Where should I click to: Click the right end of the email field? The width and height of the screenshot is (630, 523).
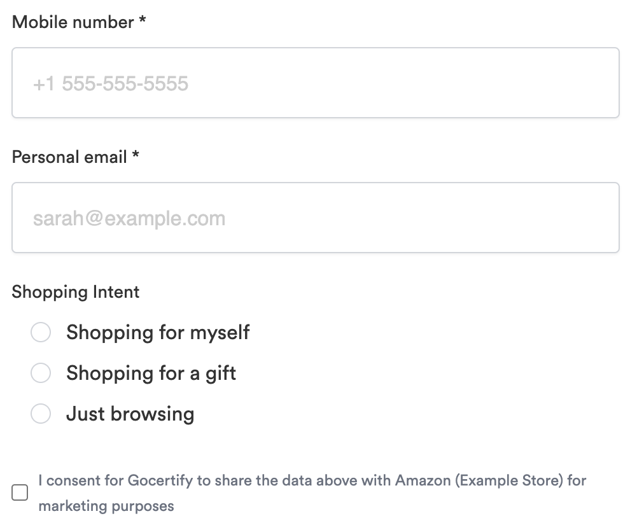tap(598, 218)
